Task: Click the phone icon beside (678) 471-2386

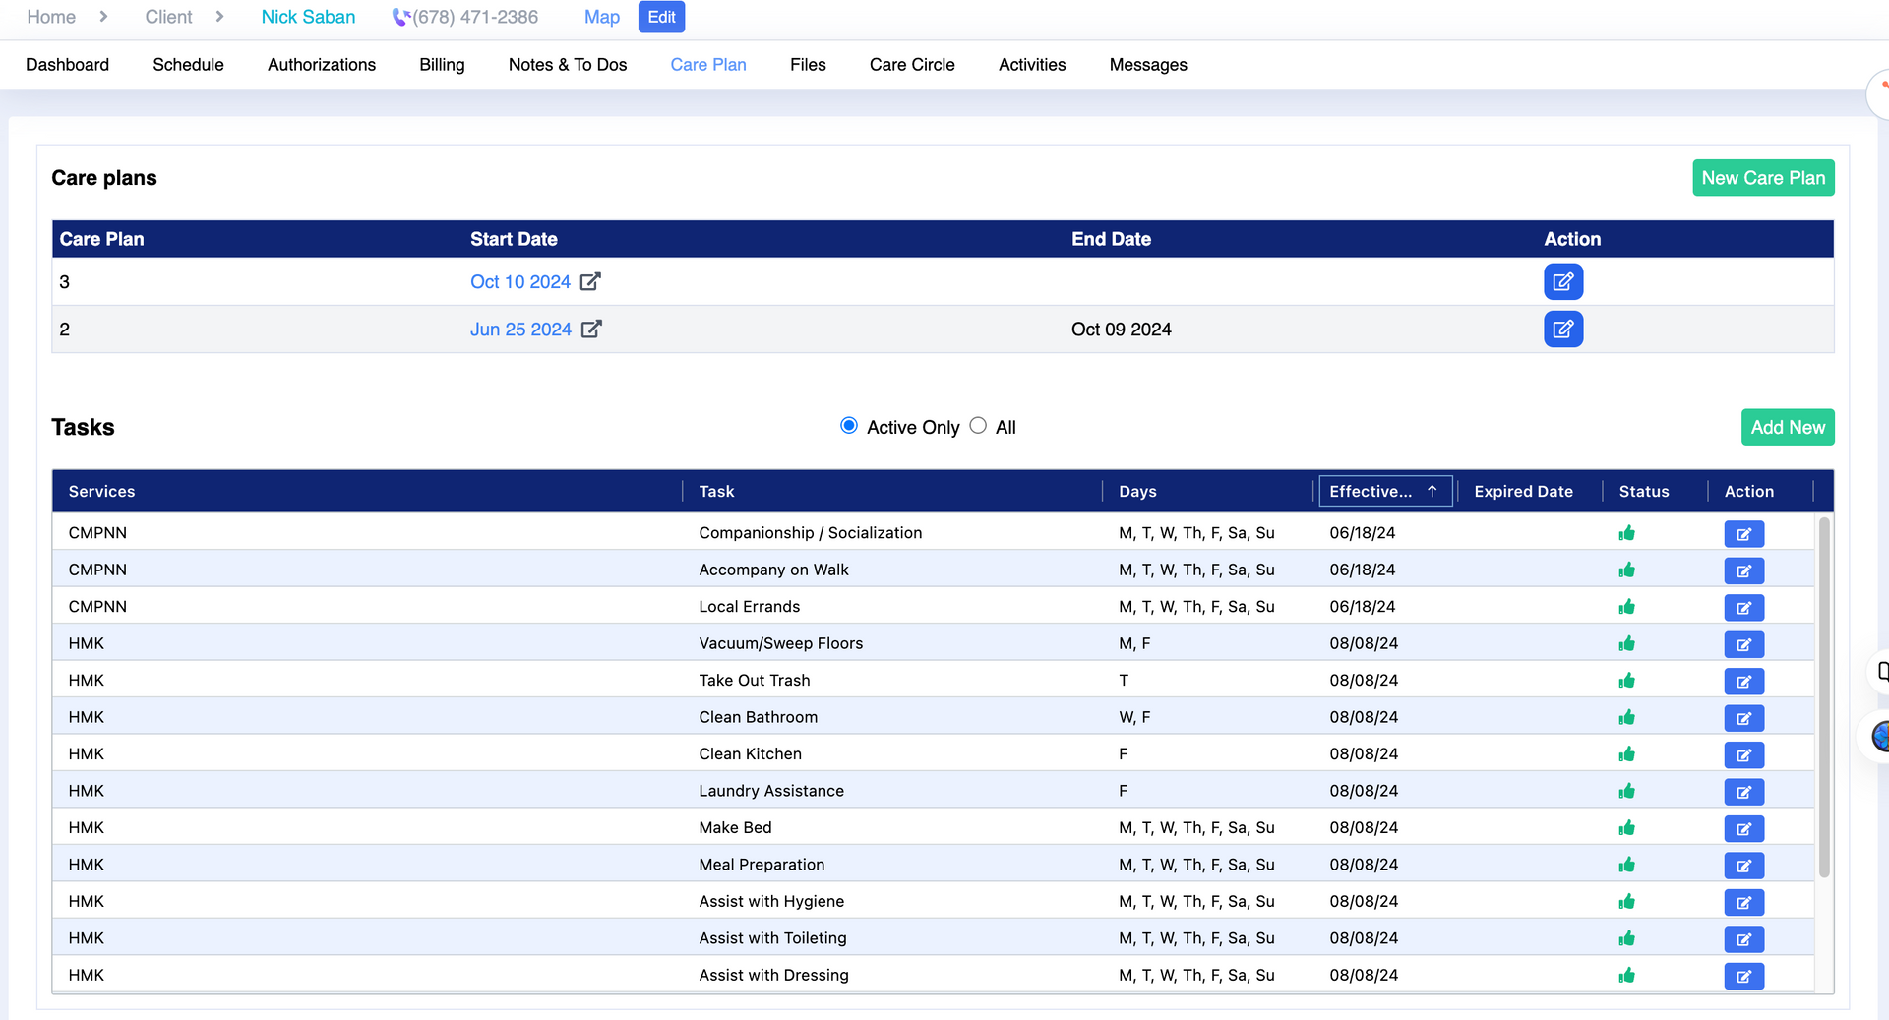Action: [400, 17]
